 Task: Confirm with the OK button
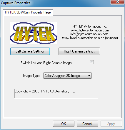pyautogui.click(x=64, y=124)
